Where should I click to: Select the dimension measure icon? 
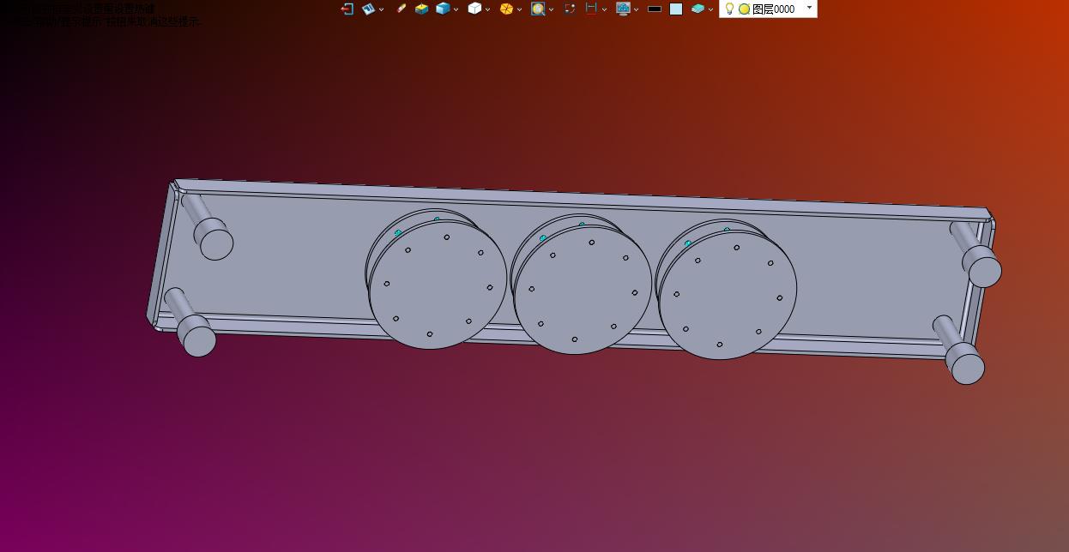(591, 9)
